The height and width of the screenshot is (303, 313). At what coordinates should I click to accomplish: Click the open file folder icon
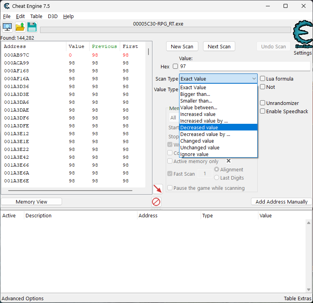pos(20,27)
